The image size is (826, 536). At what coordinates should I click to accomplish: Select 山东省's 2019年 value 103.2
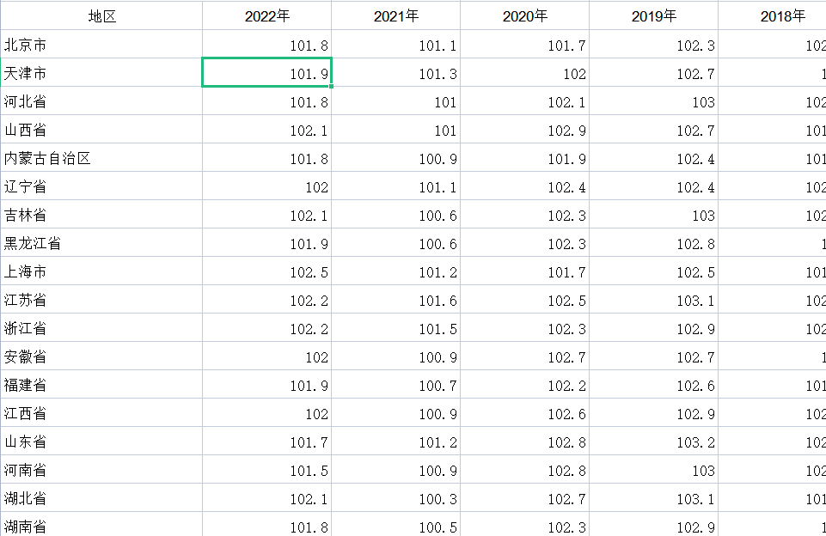coord(653,442)
